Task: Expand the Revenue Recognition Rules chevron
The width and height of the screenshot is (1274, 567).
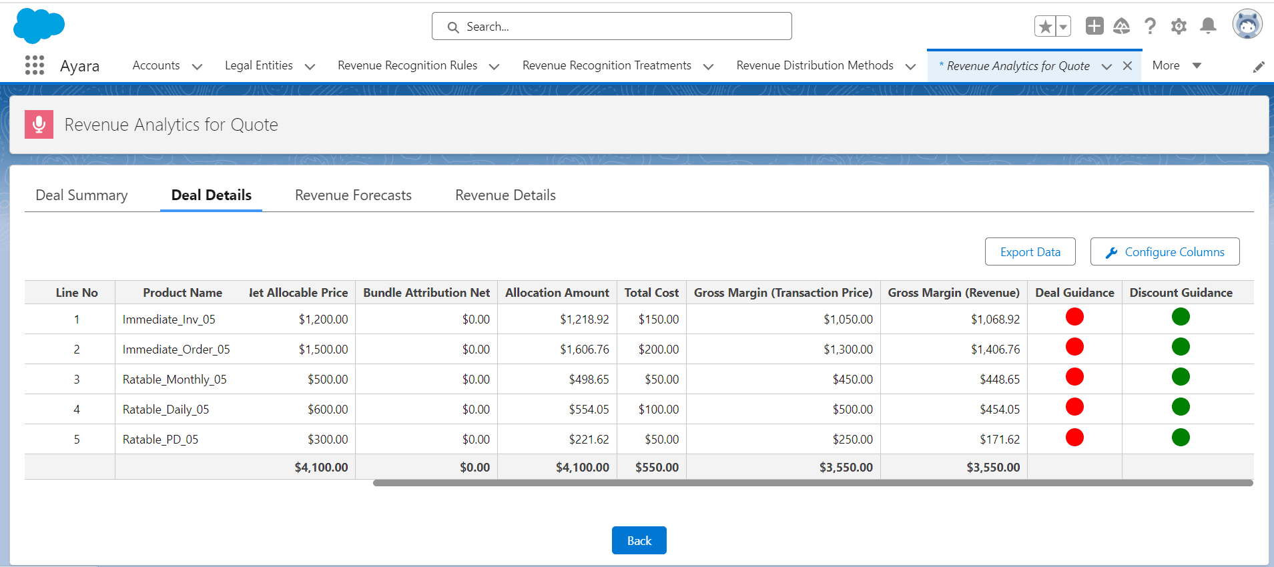Action: pos(495,66)
